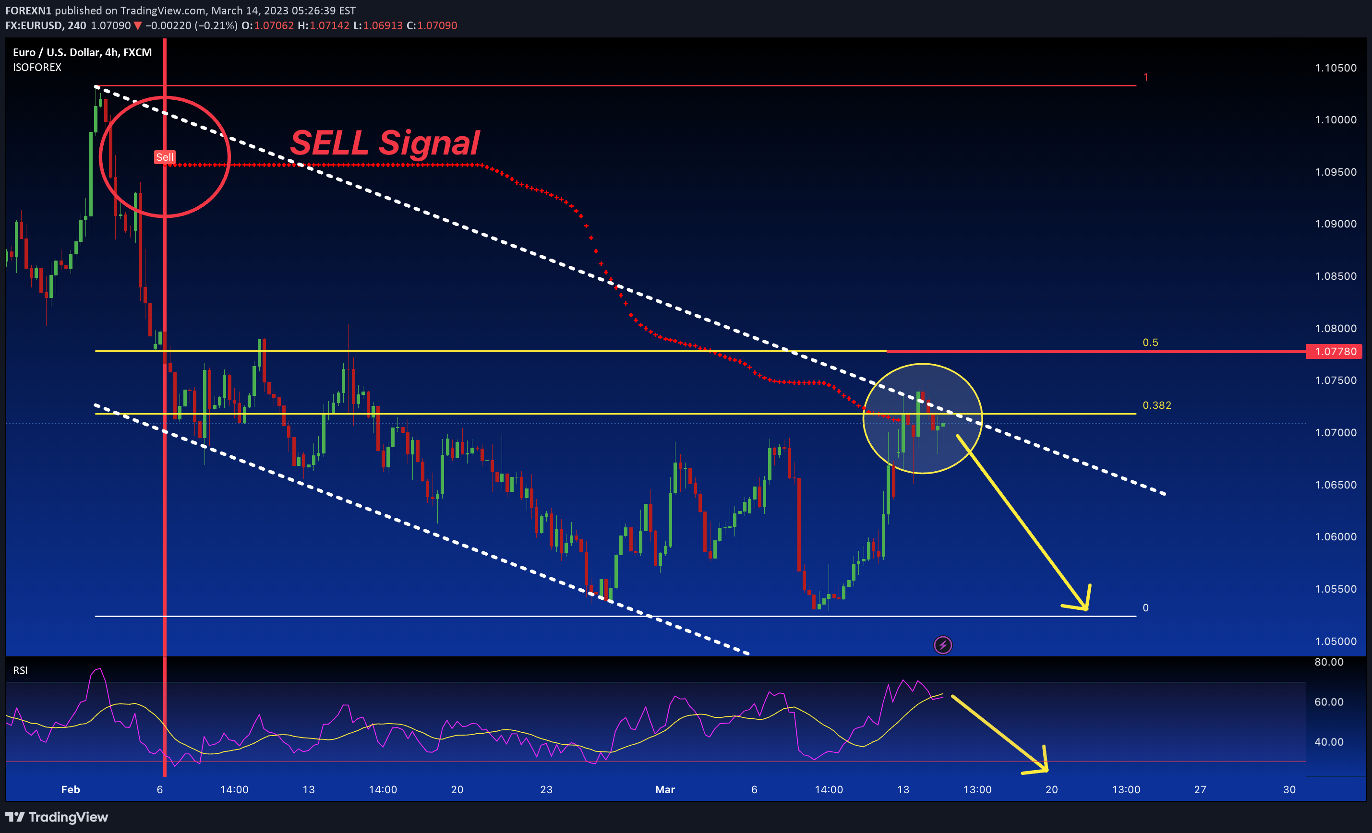Click the FX:EURUSD, 240 symbol text in header

pyautogui.click(x=46, y=25)
